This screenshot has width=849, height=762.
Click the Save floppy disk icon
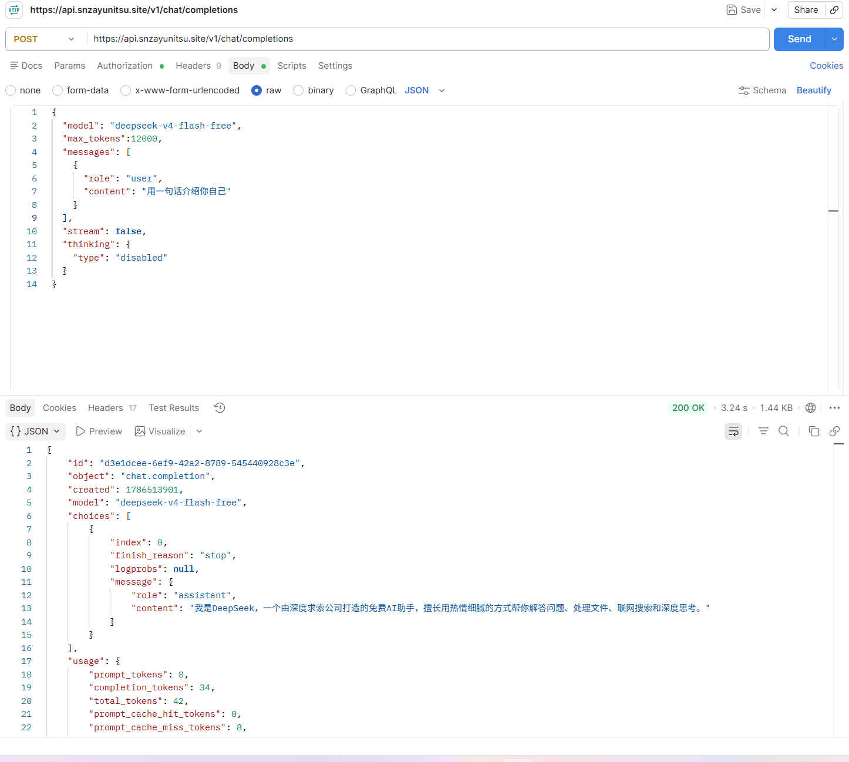pos(732,10)
